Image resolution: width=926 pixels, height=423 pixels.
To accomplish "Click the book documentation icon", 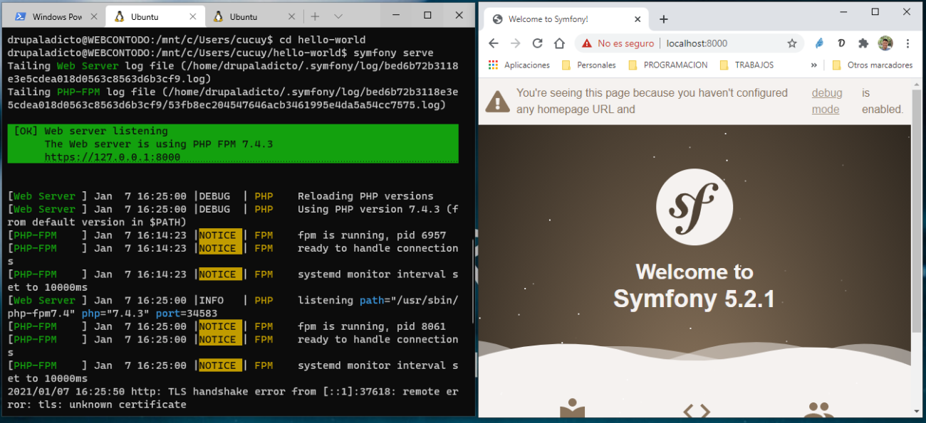I will tap(572, 409).
